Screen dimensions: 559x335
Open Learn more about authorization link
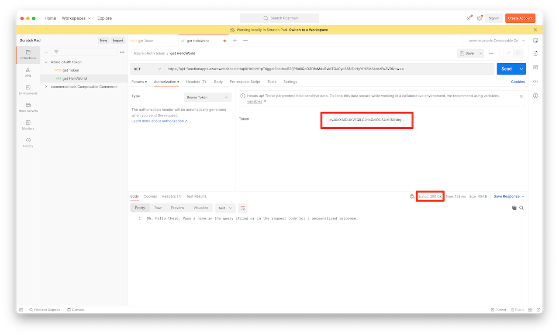point(159,121)
